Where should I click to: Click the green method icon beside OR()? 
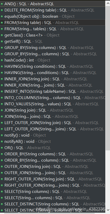2,148
